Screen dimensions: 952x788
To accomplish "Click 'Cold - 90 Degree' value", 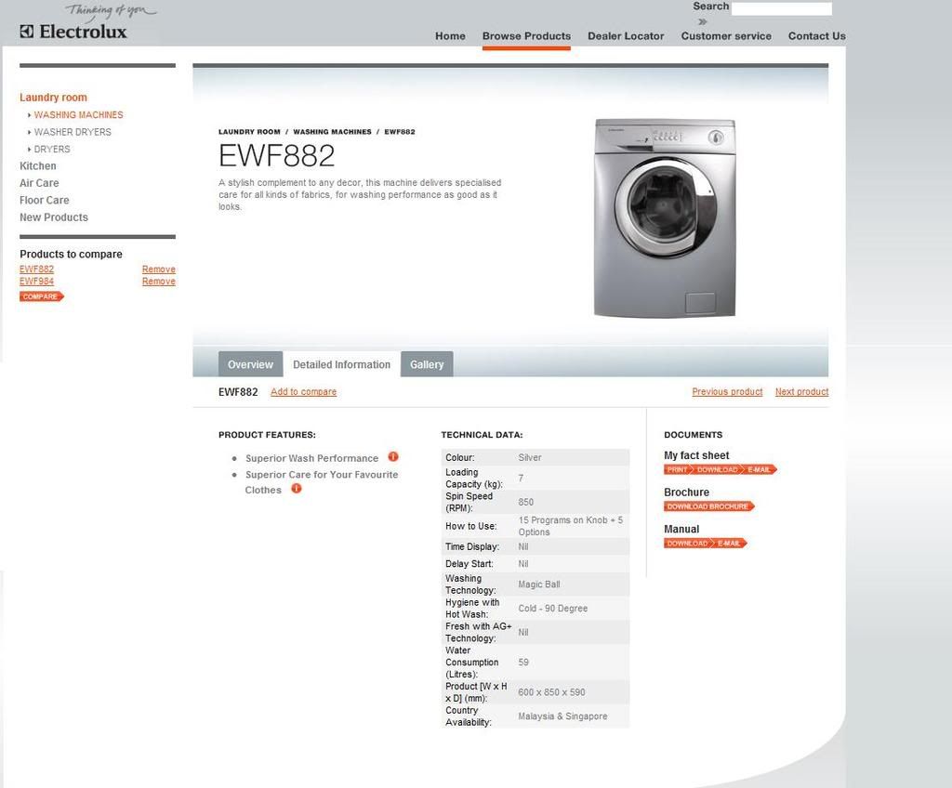I will click(x=553, y=609).
